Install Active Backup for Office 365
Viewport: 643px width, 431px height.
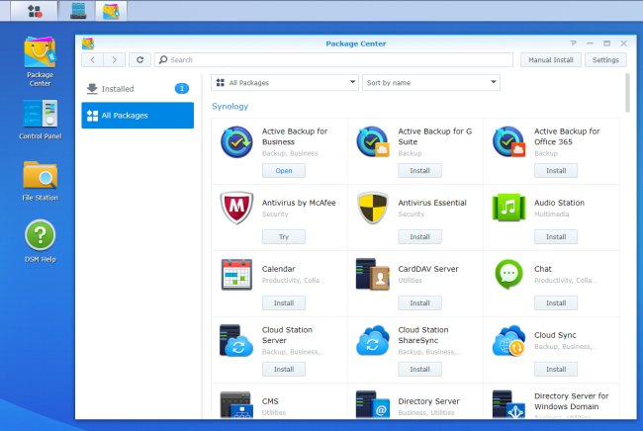[556, 170]
